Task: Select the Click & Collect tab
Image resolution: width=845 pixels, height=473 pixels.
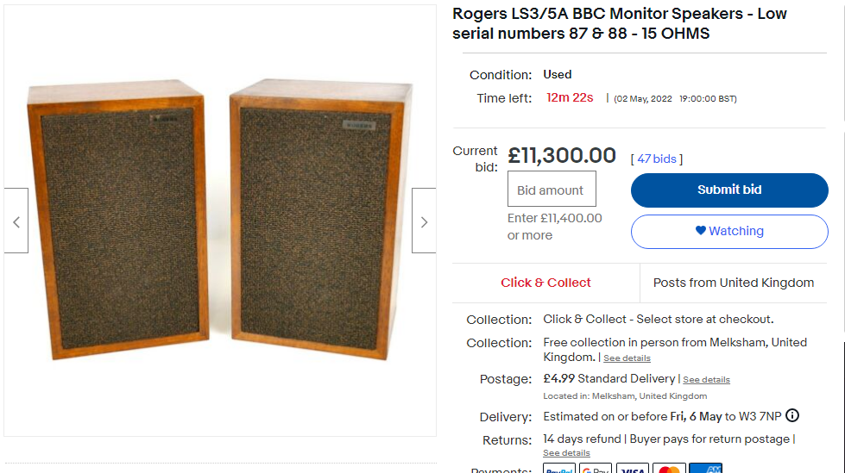Action: coord(545,283)
